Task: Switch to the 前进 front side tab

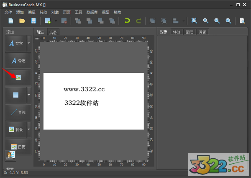Action: point(40,32)
